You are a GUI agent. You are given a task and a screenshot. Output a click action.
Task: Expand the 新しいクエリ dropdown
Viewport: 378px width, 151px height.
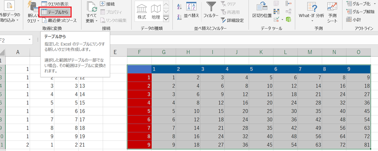point(33,18)
